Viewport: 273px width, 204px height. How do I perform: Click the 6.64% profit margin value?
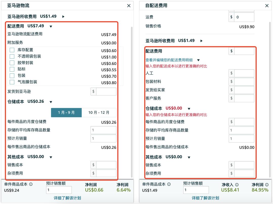124,190
